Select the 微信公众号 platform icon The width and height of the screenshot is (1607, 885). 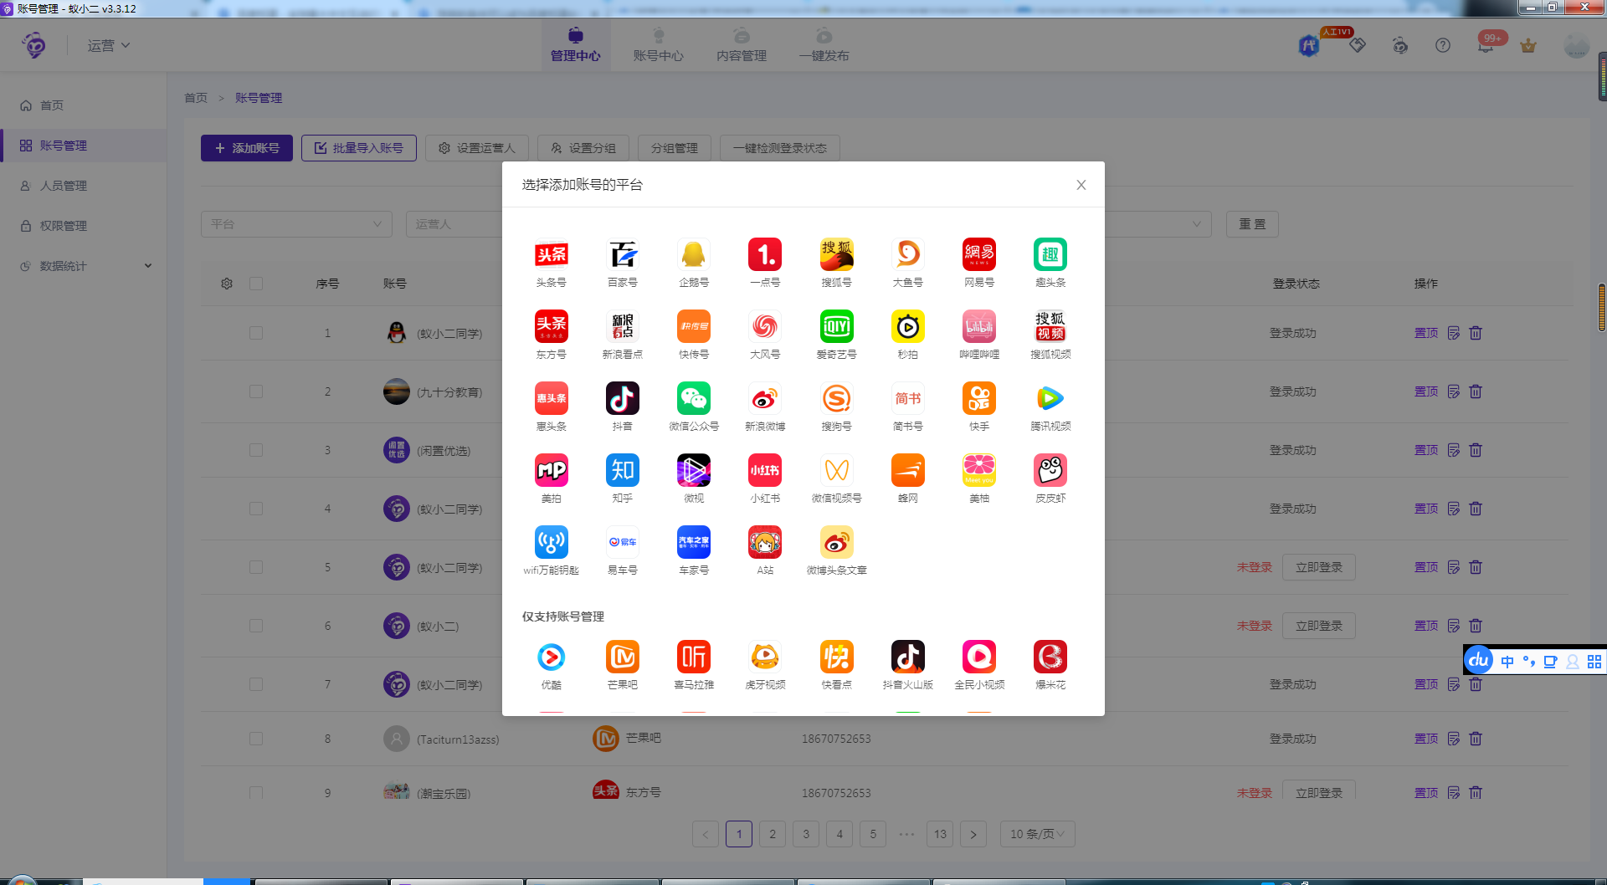(x=694, y=398)
